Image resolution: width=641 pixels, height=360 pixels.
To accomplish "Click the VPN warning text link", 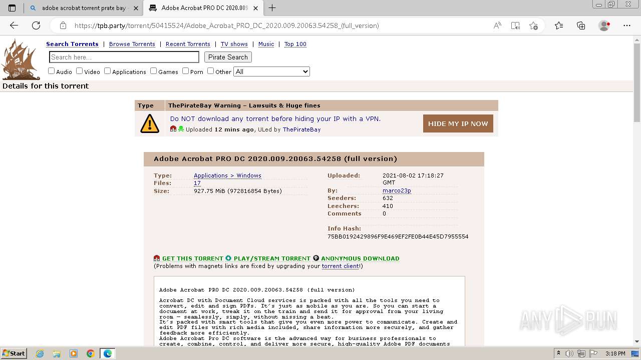I will pyautogui.click(x=275, y=118).
